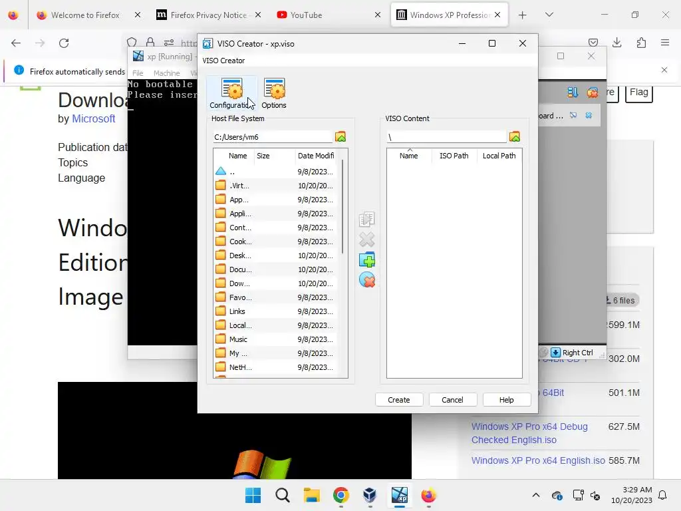
Task: Sort host files by Date Modified column
Action: [316, 156]
